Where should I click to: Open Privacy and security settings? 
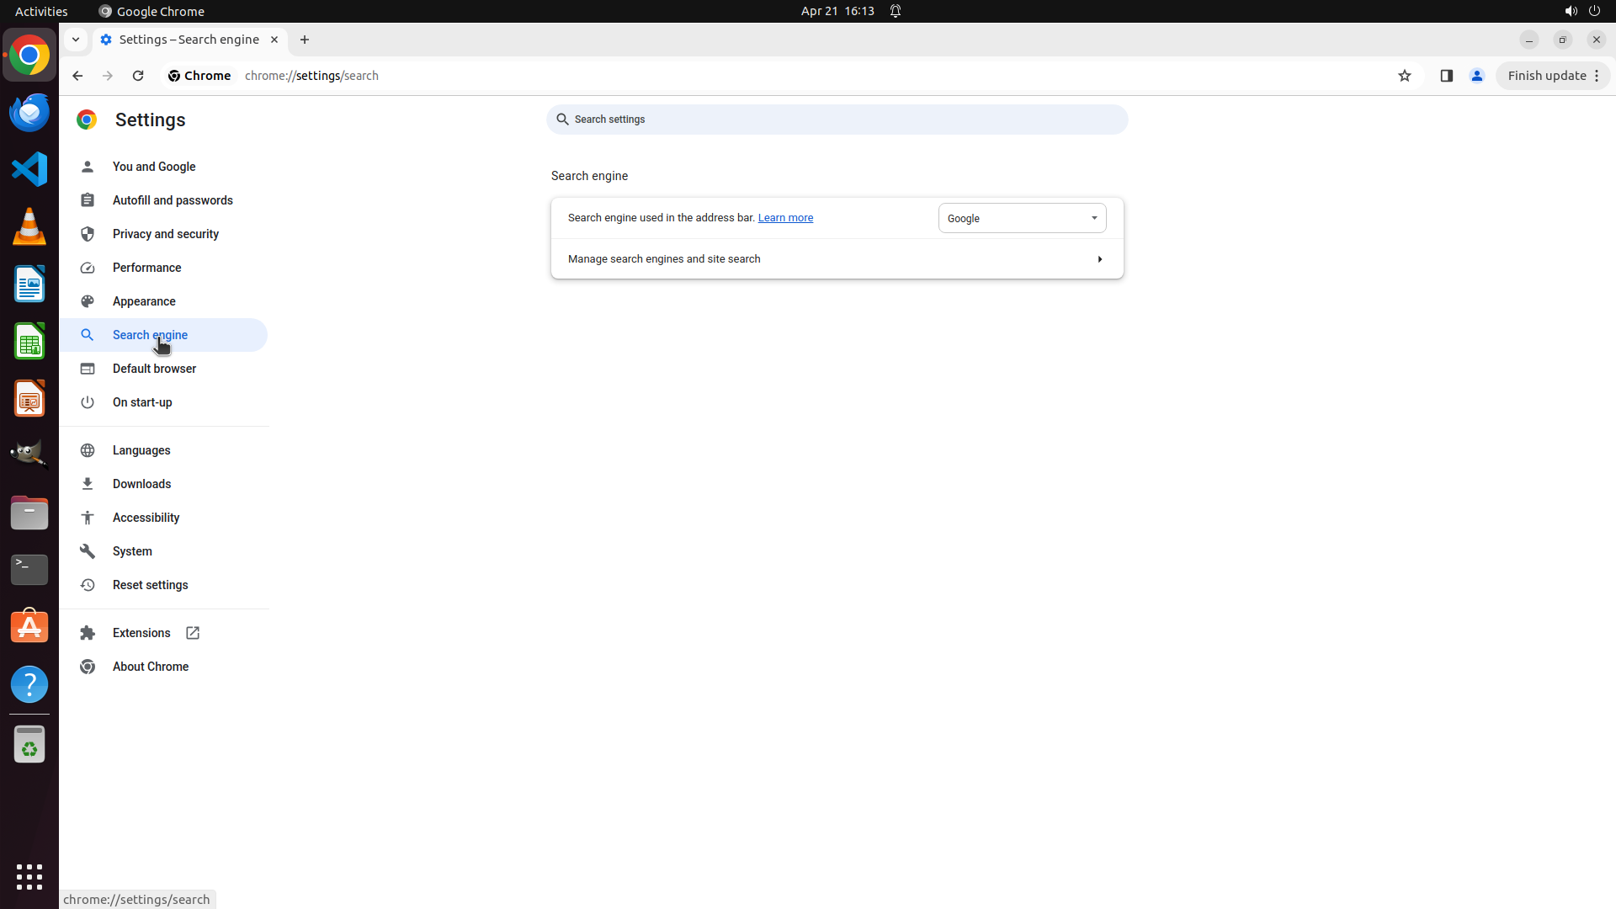click(165, 234)
